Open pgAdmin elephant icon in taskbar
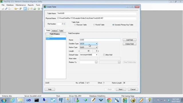Image resolution: width=183 pixels, height=103 pixels. pos(61,100)
